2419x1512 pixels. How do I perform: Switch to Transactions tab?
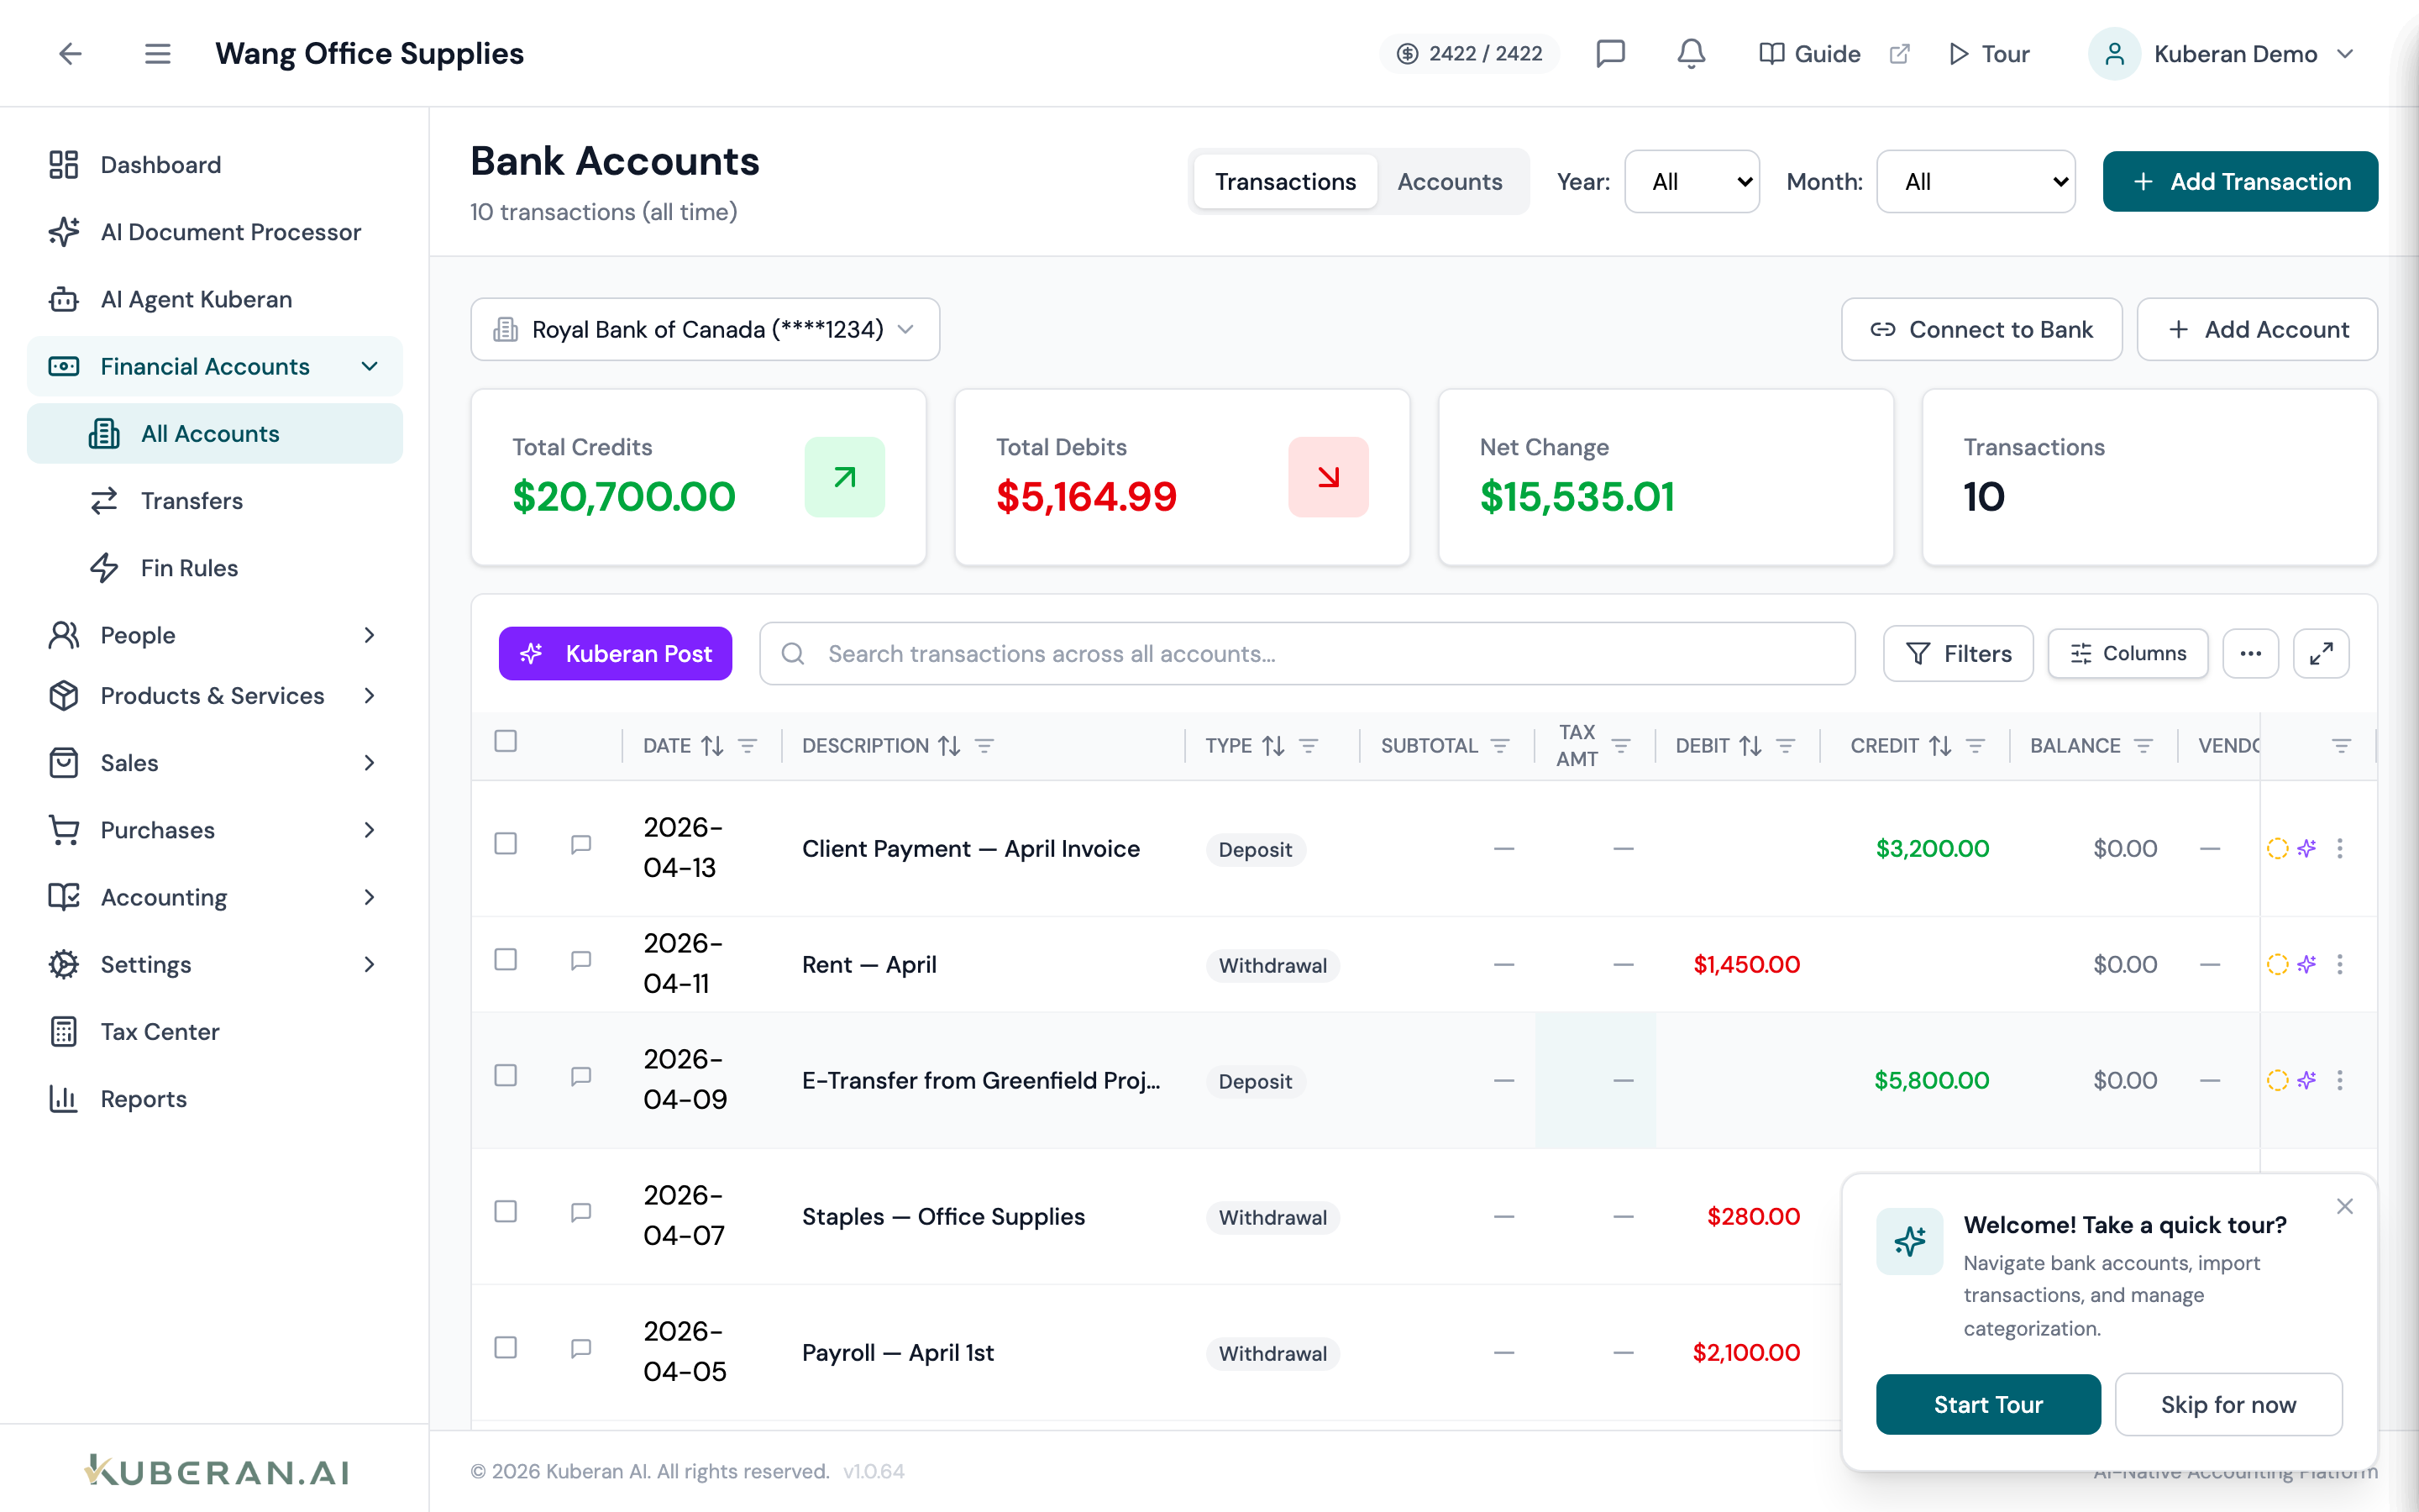point(1285,181)
